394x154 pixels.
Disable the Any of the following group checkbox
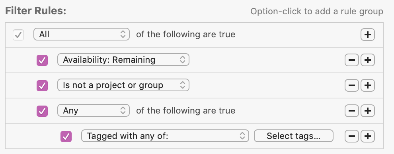tap(42, 111)
